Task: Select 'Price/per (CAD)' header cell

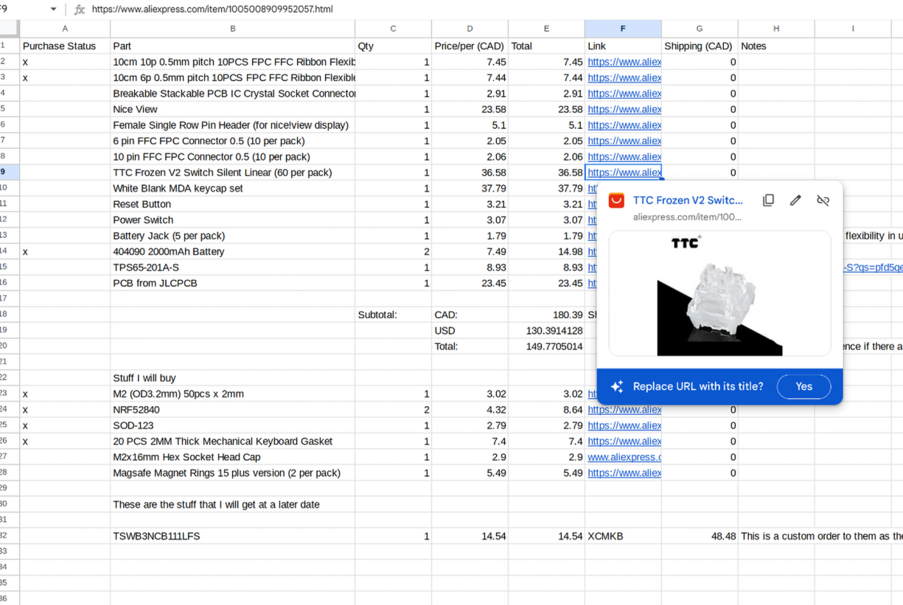Action: (470, 46)
